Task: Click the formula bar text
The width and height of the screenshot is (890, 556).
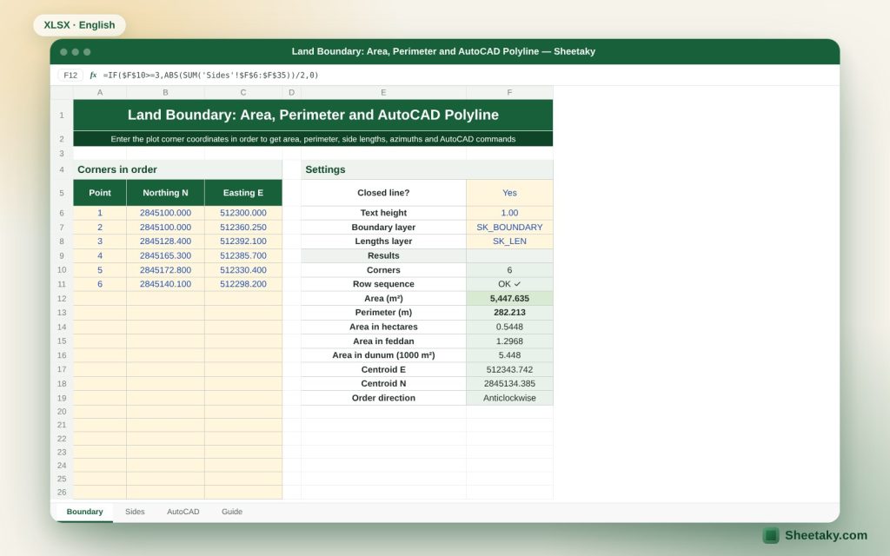Action: pyautogui.click(x=210, y=75)
